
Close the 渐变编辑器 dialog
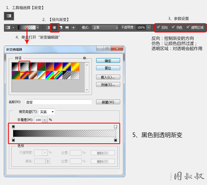tap(117, 49)
